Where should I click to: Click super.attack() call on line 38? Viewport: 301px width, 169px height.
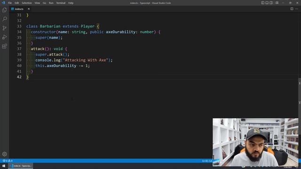tap(52, 54)
